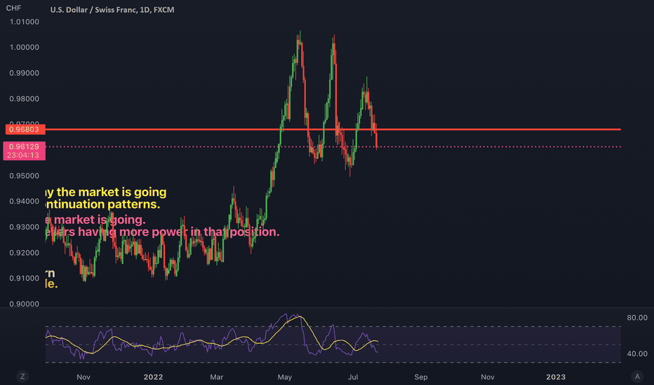Screen dimensions: 654x385
Task: Click the 1.01000 price axis label
Action: pyautogui.click(x=24, y=22)
